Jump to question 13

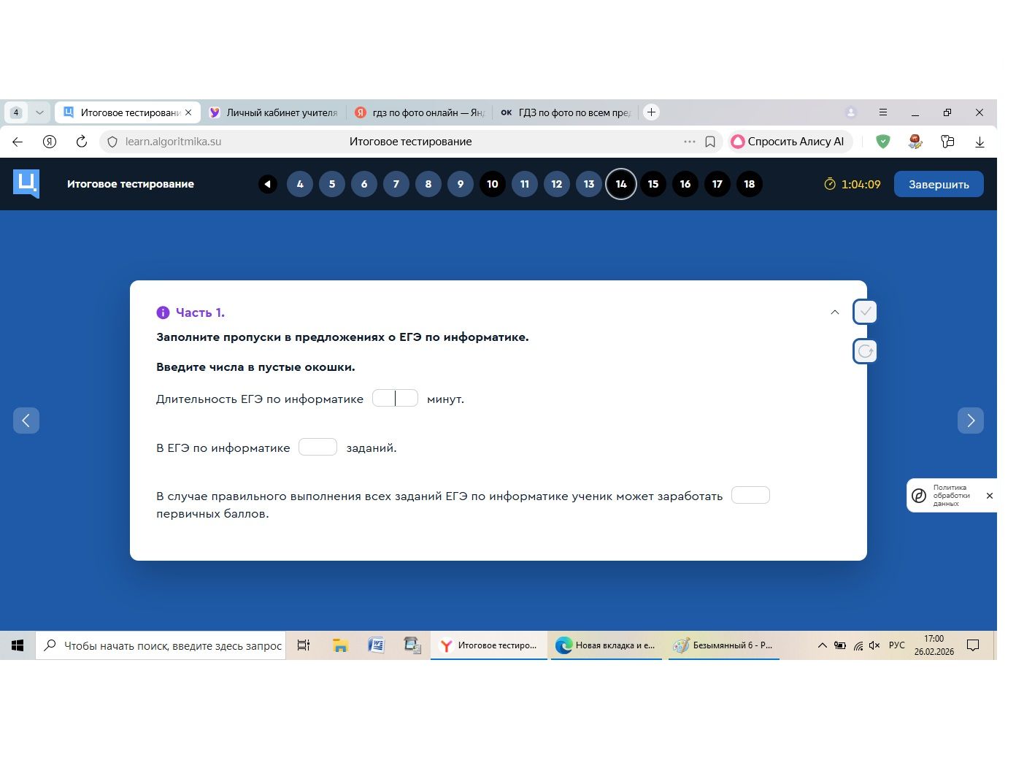[589, 184]
